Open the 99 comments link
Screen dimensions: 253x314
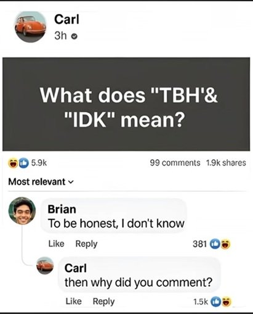[x=175, y=163]
